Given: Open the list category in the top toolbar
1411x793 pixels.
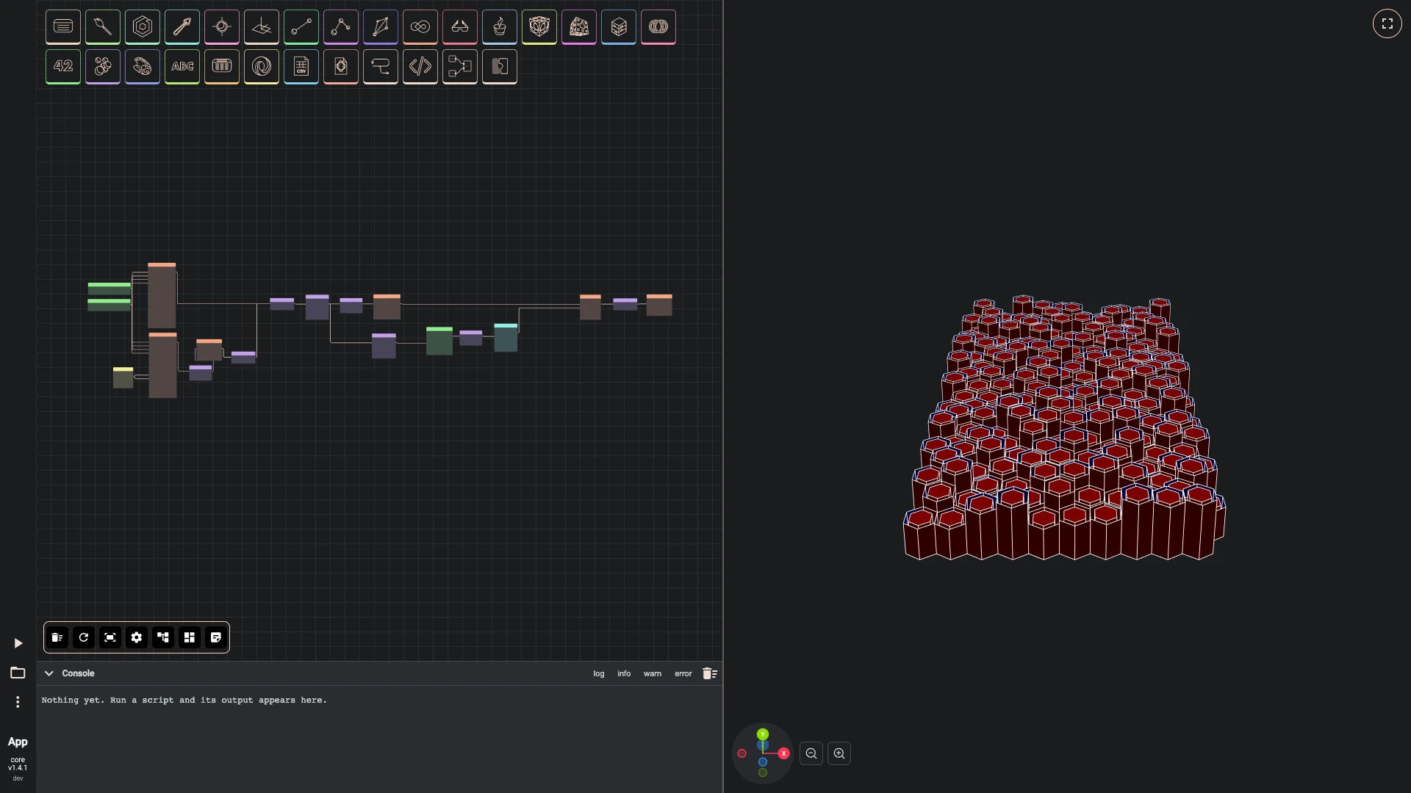Looking at the screenshot, I should pos(63,27).
